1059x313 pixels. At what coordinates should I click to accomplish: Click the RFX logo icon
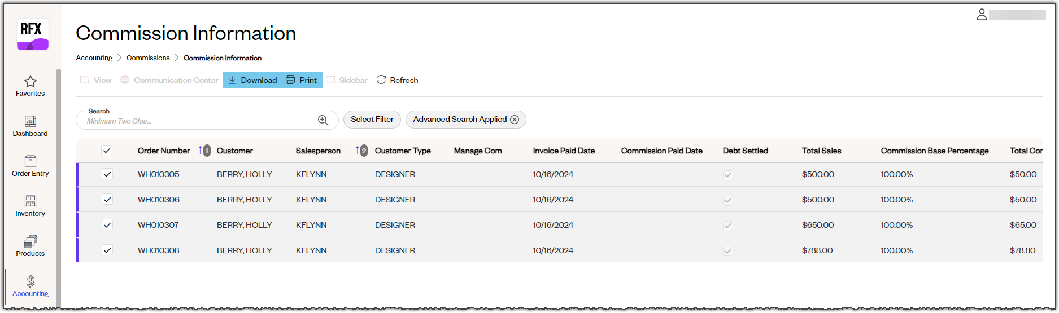[33, 34]
